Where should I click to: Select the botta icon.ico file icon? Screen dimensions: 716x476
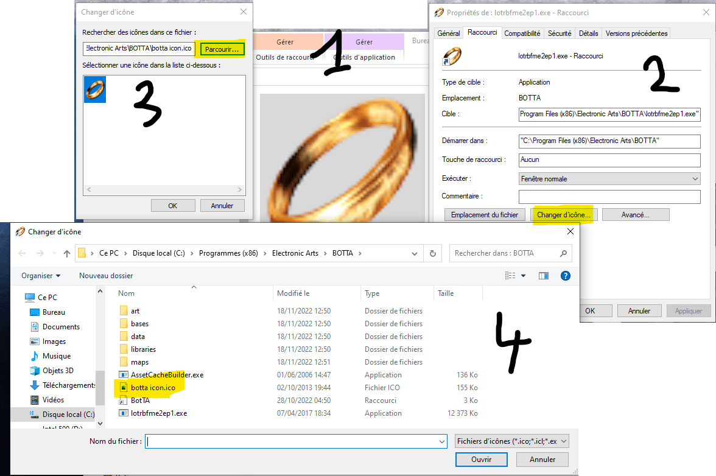click(x=123, y=388)
